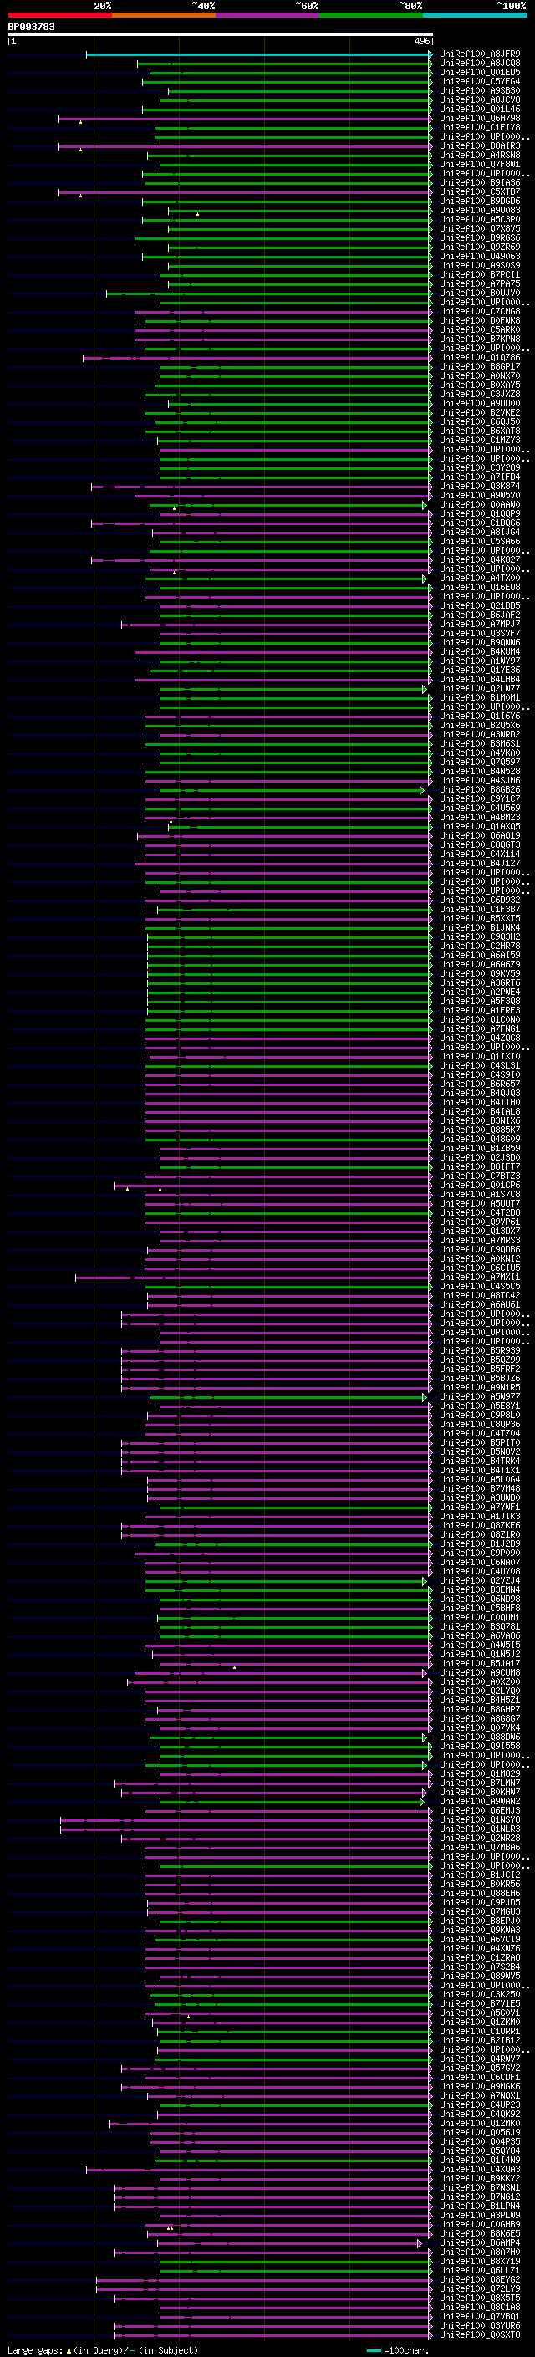Select hit label UniRef100_C7CMG8
Screen dimensions: 535x2357
point(480,311)
